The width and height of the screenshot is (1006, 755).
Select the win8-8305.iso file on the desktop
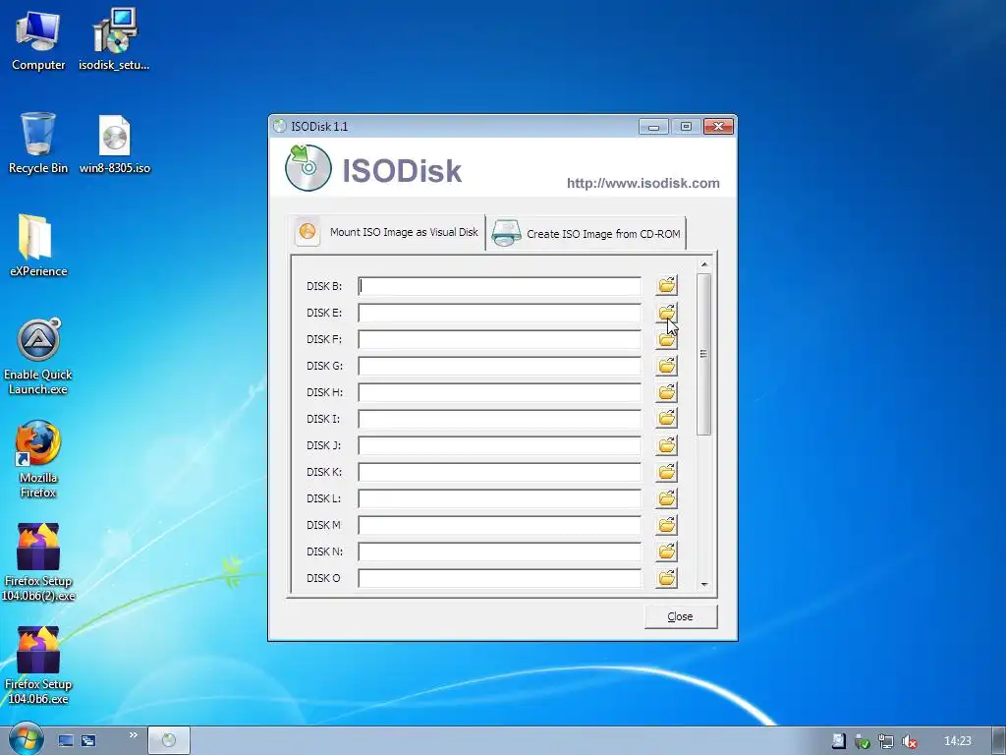[x=115, y=144]
